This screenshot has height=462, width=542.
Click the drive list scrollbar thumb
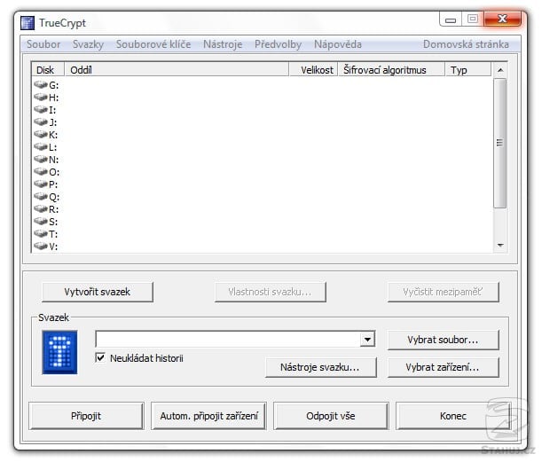coord(499,143)
